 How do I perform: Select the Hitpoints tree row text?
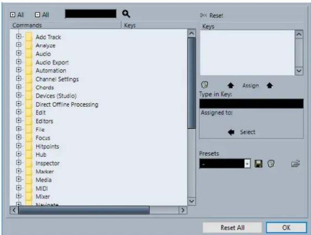point(47,146)
